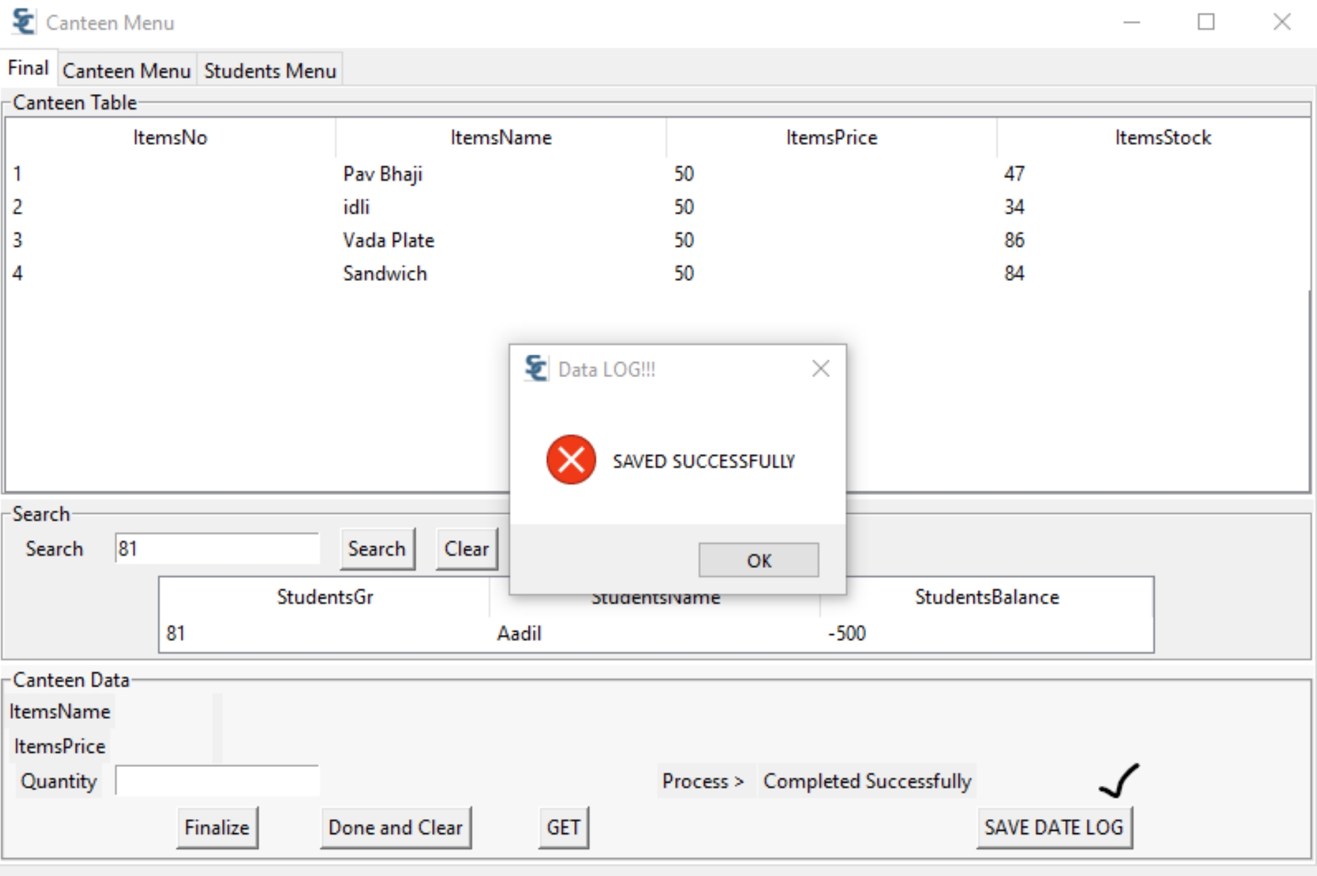This screenshot has width=1317, height=876.
Task: Click the Data LOG dialog title icon
Action: (536, 369)
